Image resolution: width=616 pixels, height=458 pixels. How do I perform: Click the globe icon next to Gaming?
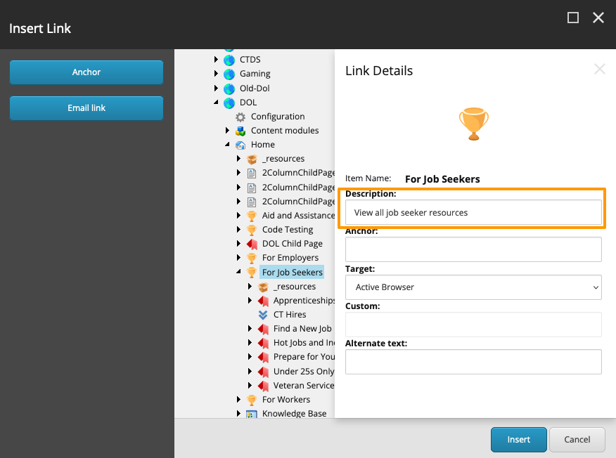click(229, 74)
